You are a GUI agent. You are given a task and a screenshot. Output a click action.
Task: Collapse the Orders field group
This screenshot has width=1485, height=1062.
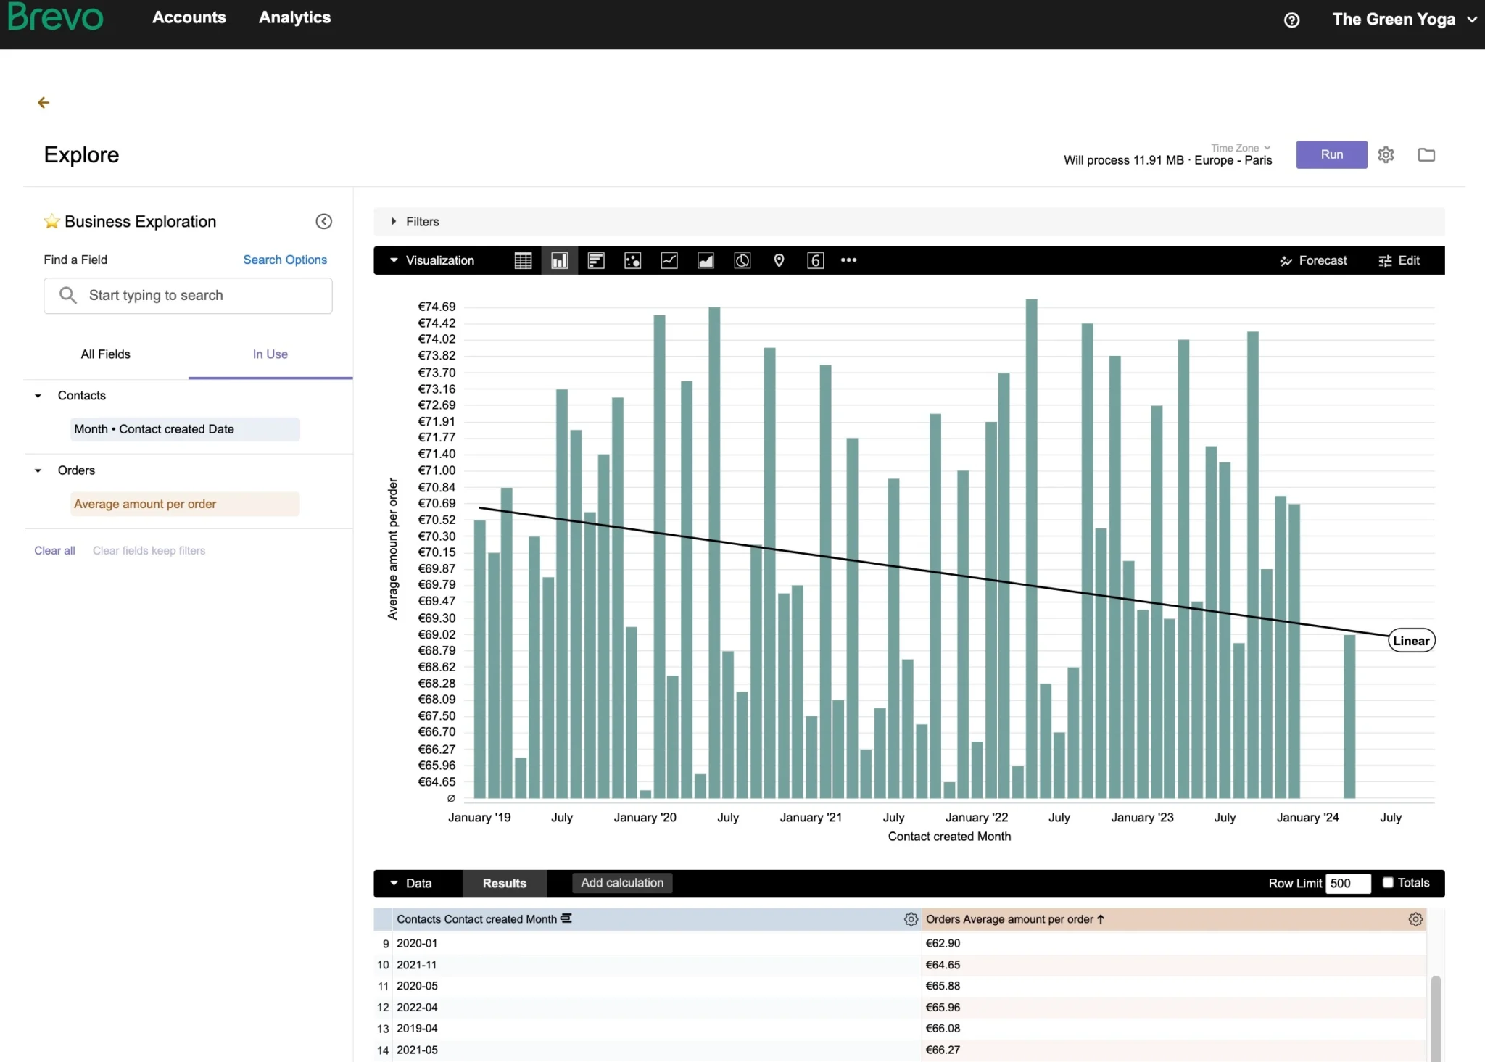(x=38, y=470)
